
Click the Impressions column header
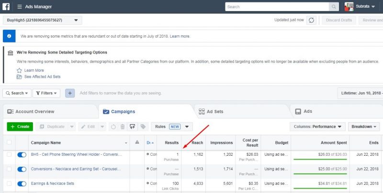coord(222,143)
